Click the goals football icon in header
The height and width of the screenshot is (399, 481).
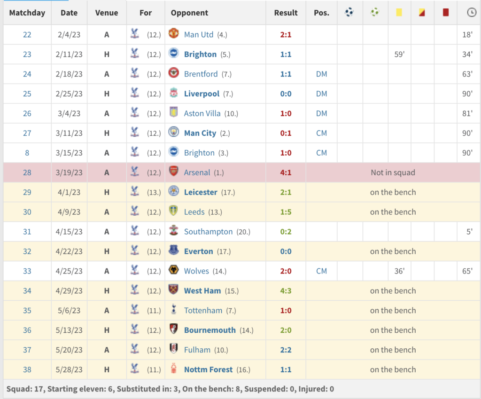click(349, 12)
